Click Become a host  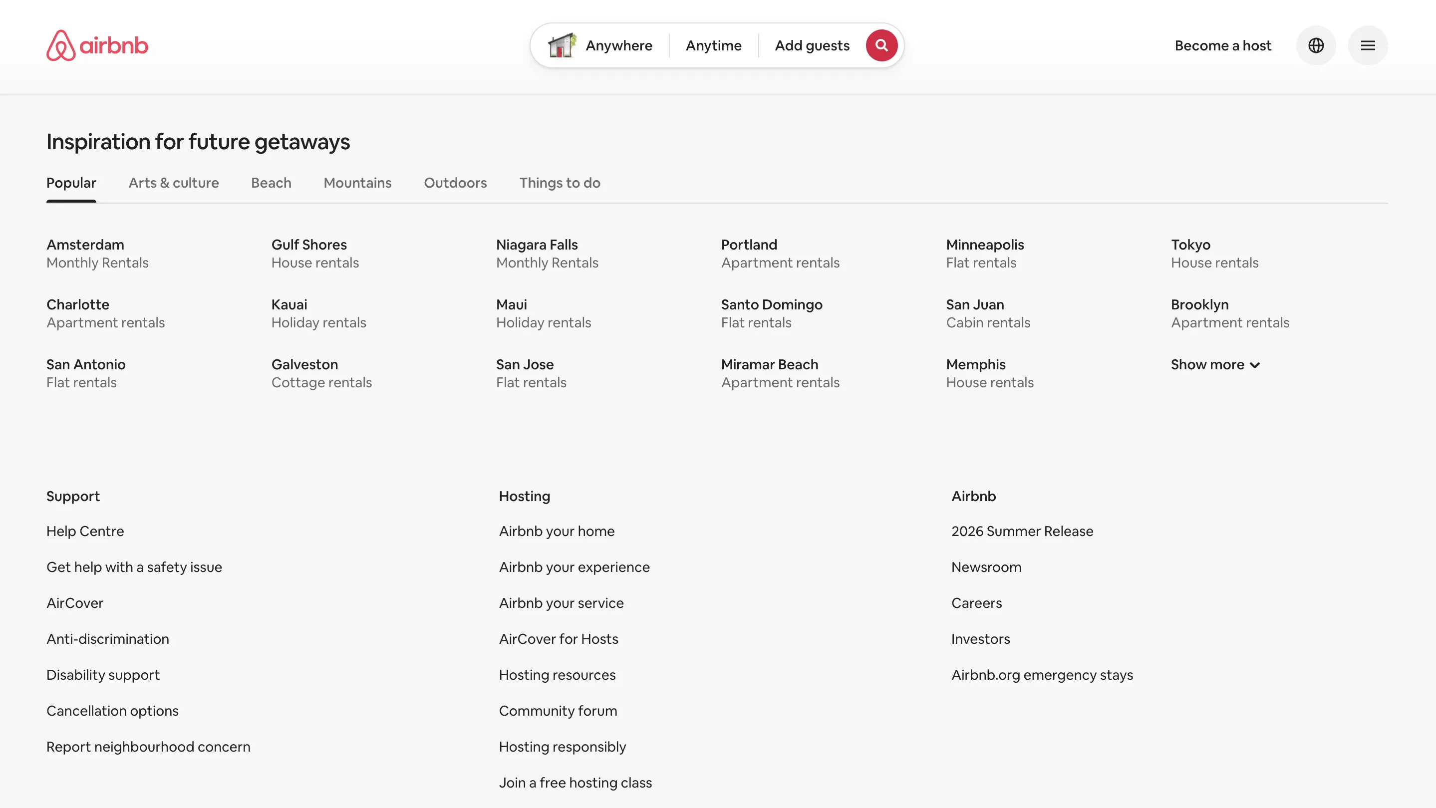(1223, 45)
